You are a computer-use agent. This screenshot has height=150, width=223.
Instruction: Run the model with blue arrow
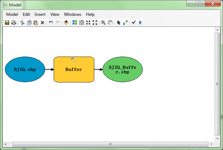141,23
